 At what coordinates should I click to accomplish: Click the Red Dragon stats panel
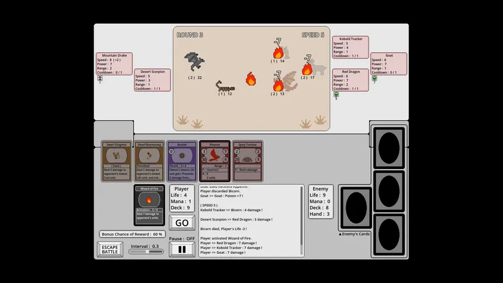350,80
